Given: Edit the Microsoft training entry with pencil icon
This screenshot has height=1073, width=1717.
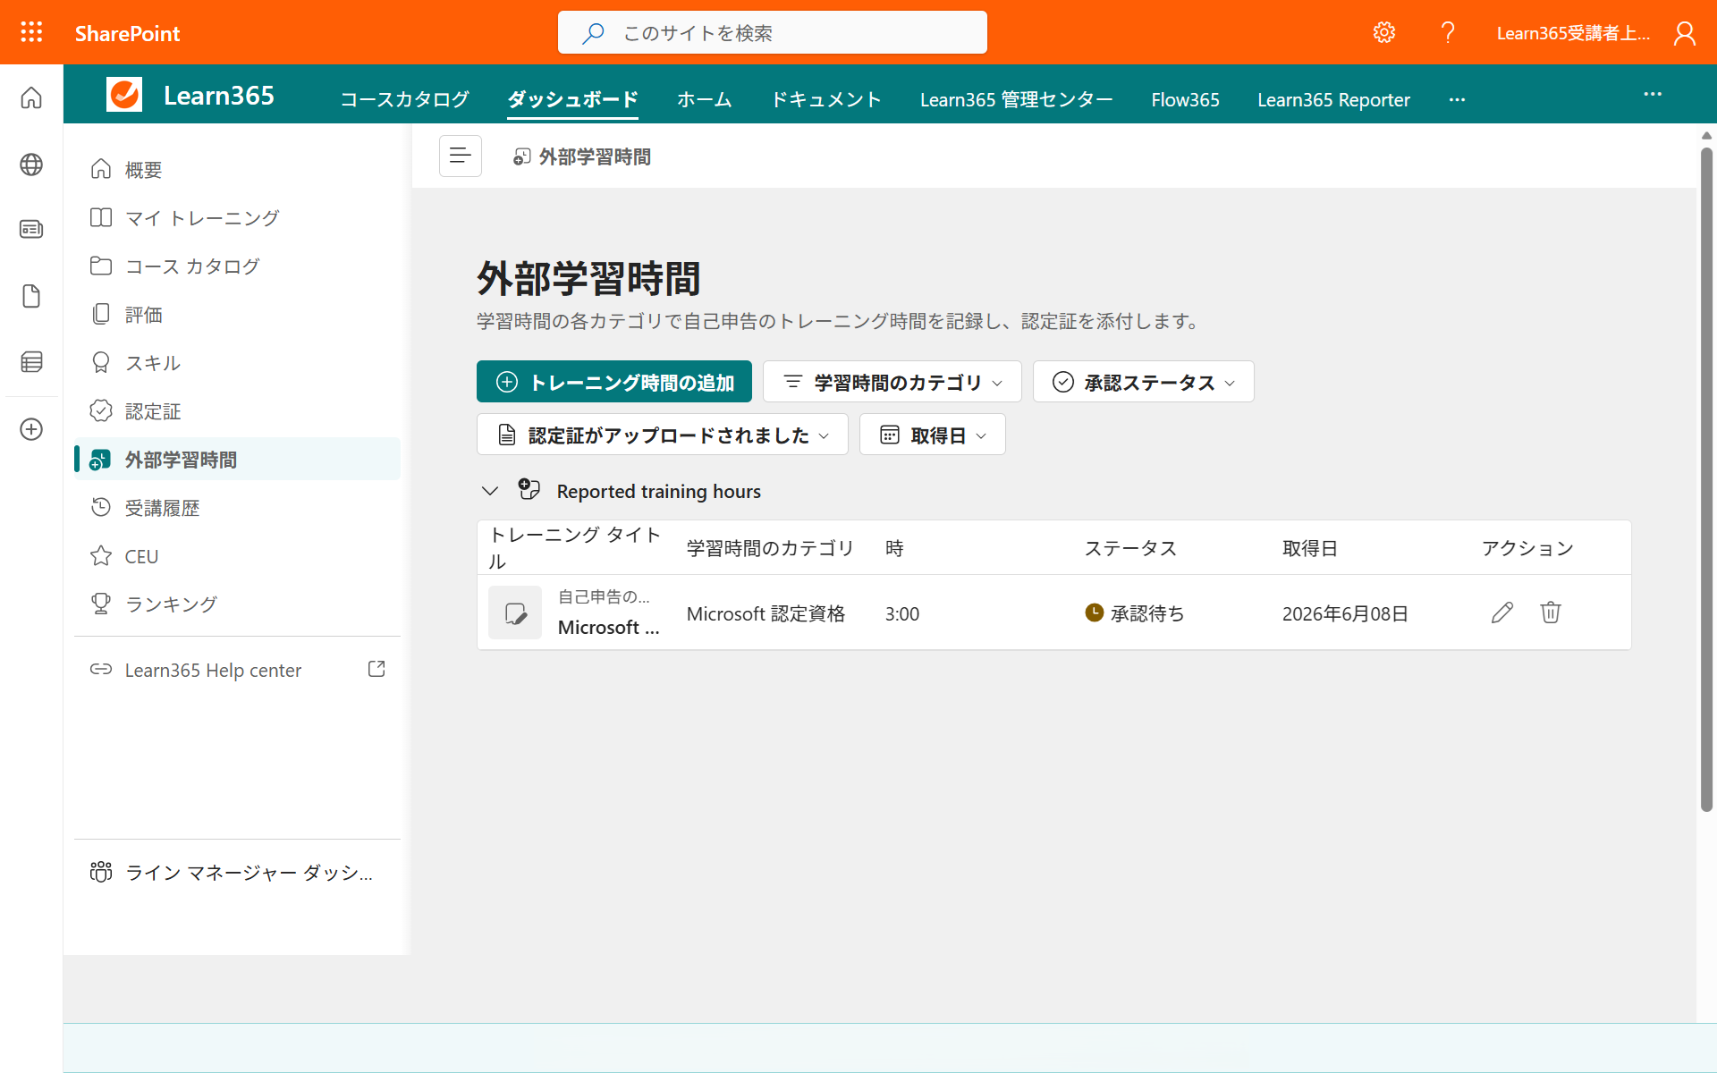Looking at the screenshot, I should point(1502,613).
